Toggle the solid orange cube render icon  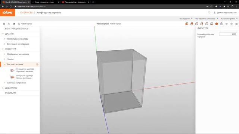217,24
